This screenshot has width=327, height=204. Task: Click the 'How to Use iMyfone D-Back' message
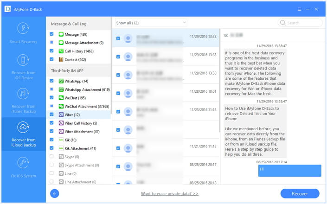(x=255, y=131)
